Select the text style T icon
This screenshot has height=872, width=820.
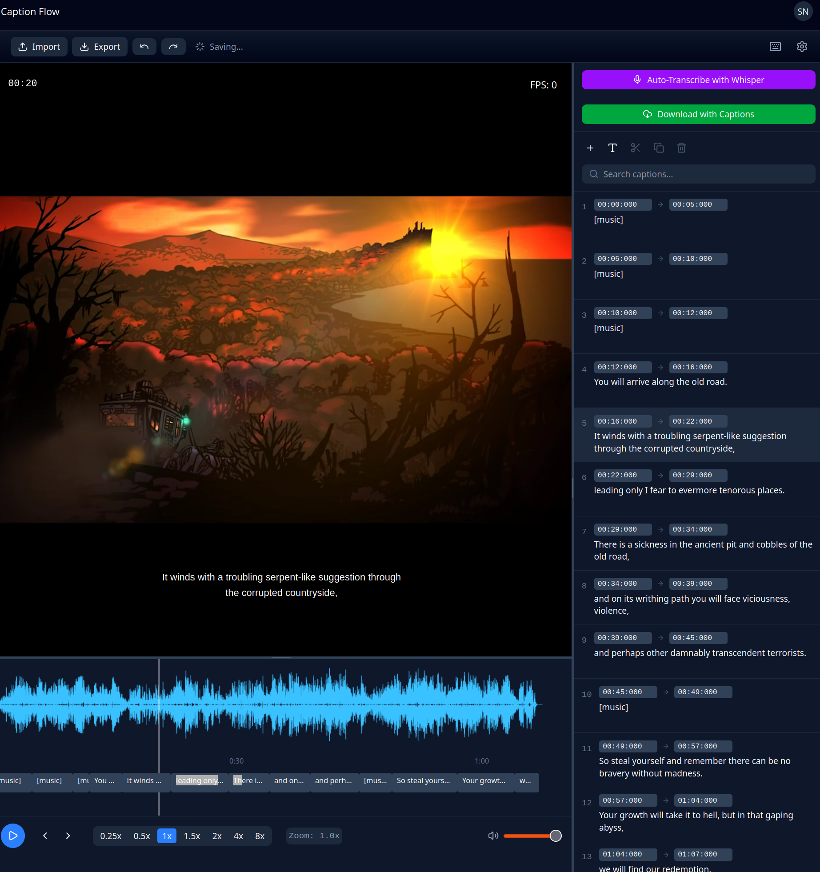(x=612, y=148)
